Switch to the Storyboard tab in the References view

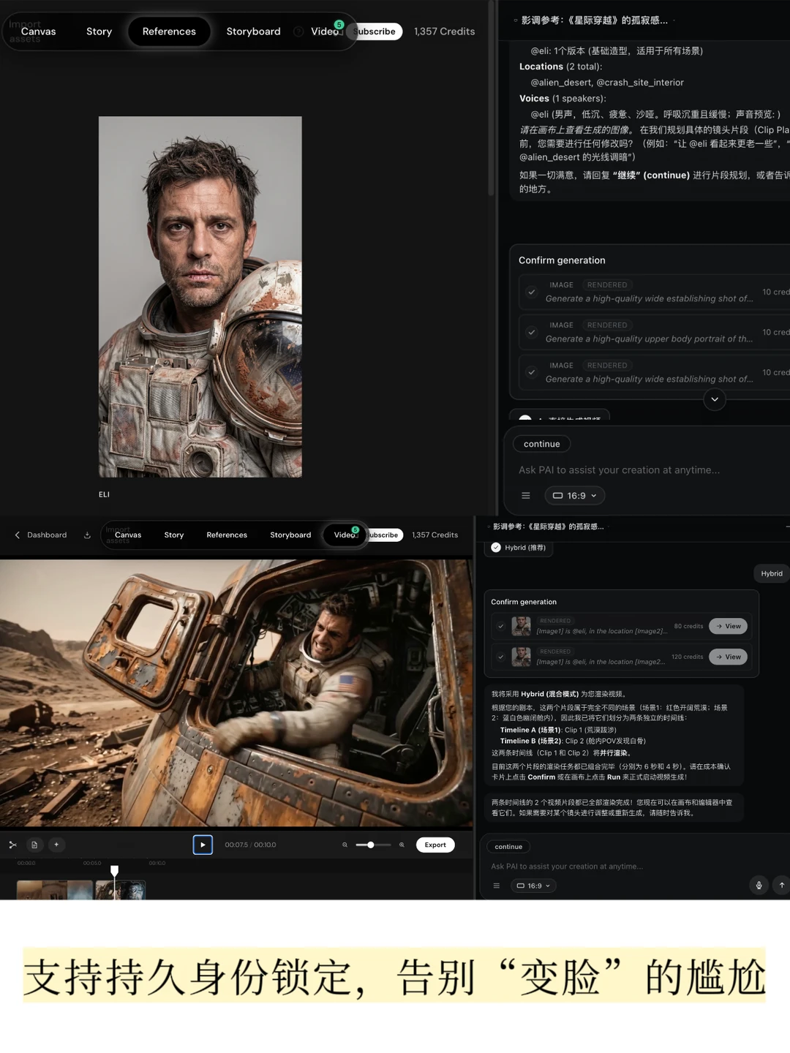(253, 31)
